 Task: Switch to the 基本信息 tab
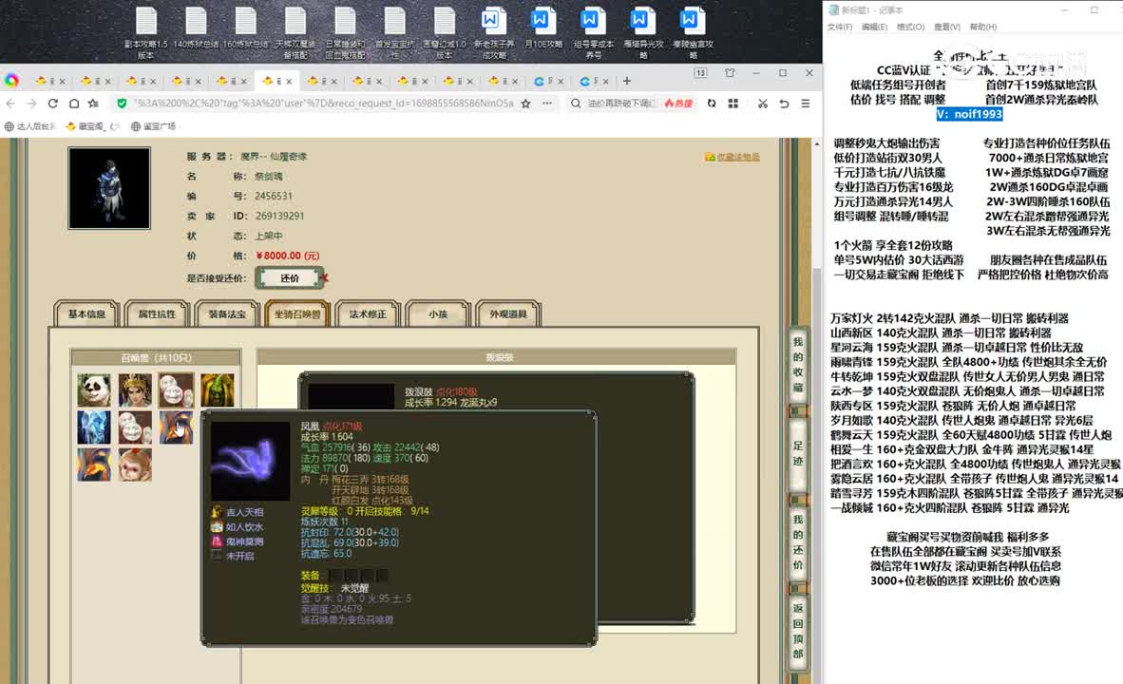[x=86, y=314]
